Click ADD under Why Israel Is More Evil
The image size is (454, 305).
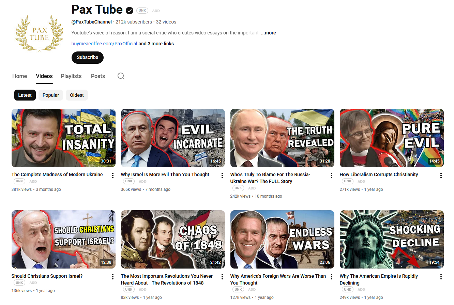(142, 182)
